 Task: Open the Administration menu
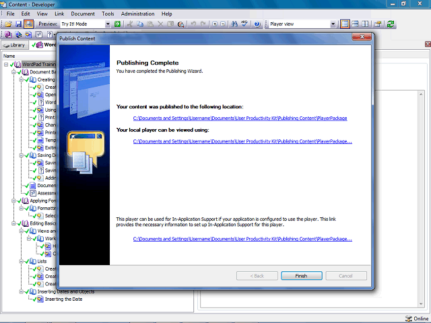click(137, 13)
